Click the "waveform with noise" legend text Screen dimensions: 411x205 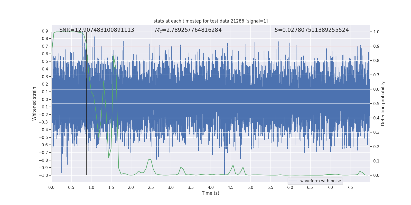pos(321,181)
